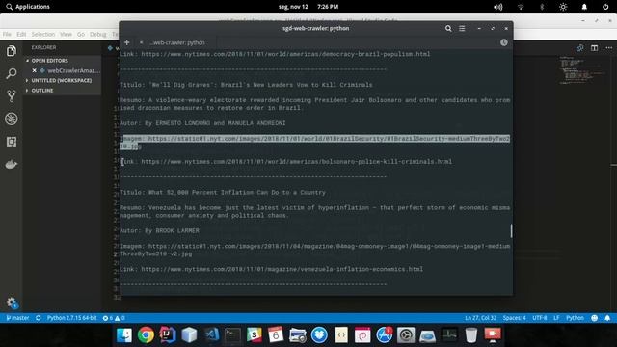The width and height of the screenshot is (617, 347).
Task: Open the Debug menu in VS Code
Action: [97, 35]
